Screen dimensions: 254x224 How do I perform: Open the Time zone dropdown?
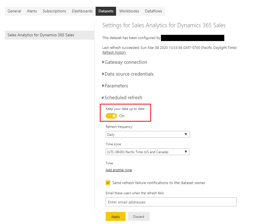(x=147, y=152)
